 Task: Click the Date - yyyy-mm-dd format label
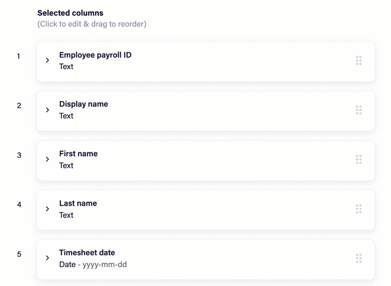[93, 264]
